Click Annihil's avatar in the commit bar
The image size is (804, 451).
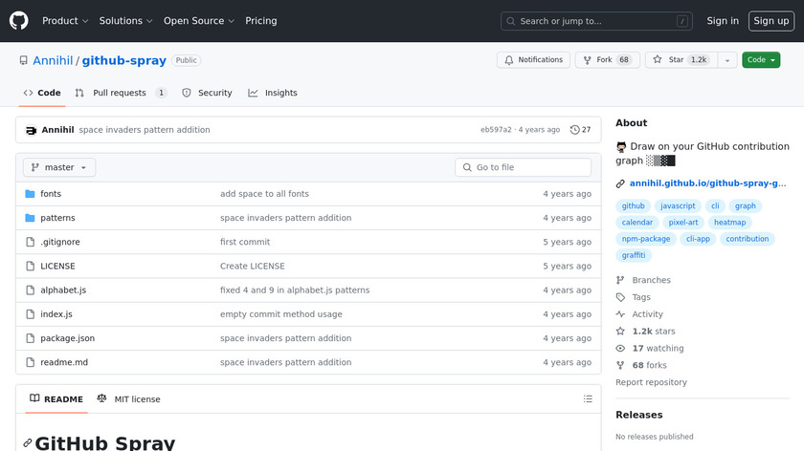pyautogui.click(x=31, y=130)
